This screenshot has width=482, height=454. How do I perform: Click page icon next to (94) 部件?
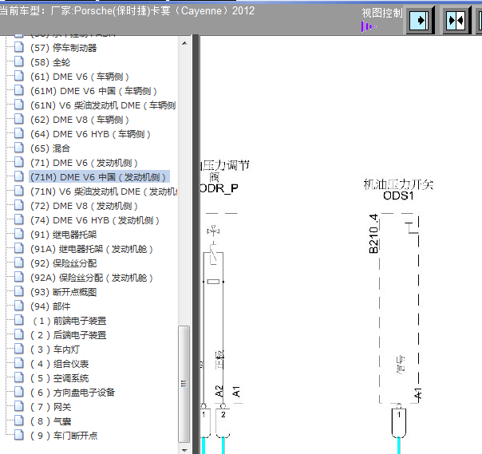click(18, 306)
